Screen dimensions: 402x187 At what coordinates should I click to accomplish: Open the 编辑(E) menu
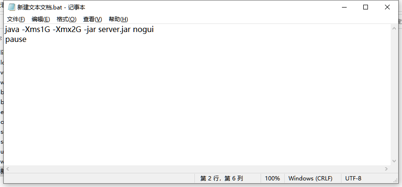point(41,19)
